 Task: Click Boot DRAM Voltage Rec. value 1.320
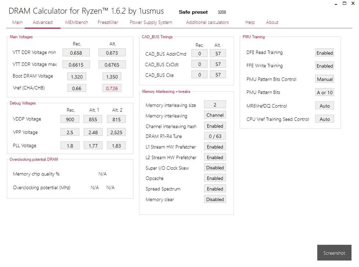coord(77,77)
